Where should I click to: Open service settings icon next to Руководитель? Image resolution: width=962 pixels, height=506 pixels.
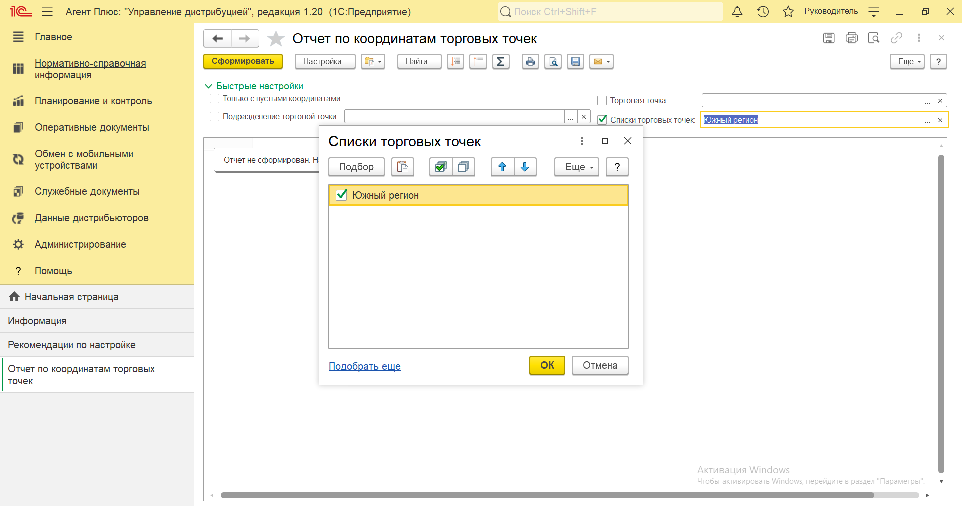[874, 12]
